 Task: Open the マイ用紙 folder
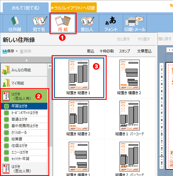point(24,83)
